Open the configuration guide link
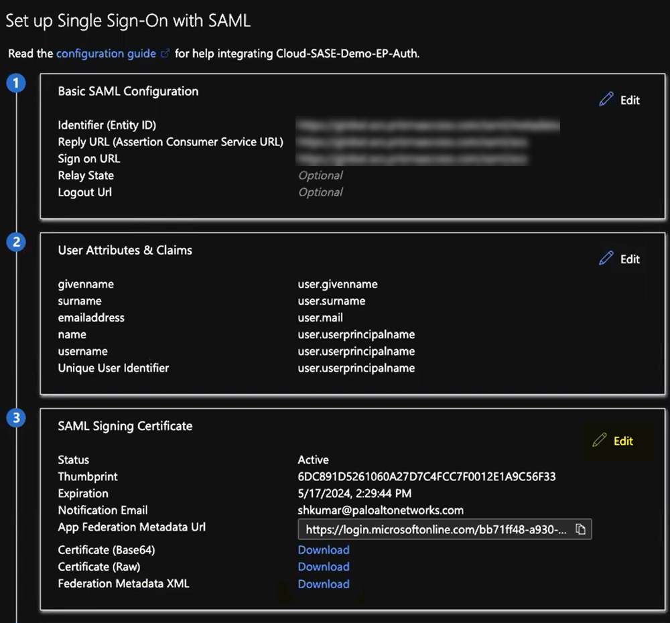 coord(106,54)
